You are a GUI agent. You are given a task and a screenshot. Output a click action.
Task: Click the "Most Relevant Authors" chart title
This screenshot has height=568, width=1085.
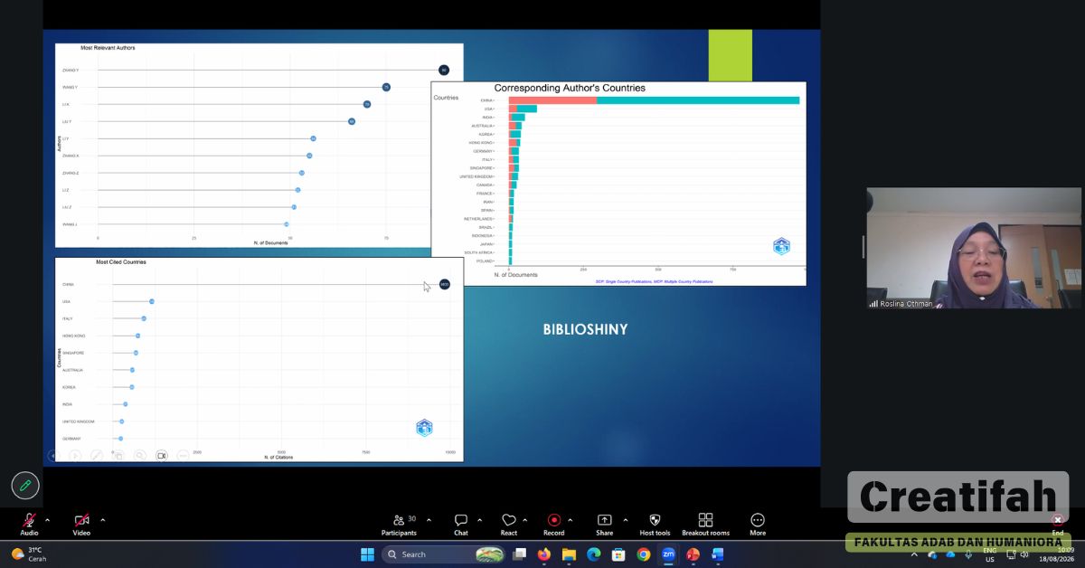108,48
